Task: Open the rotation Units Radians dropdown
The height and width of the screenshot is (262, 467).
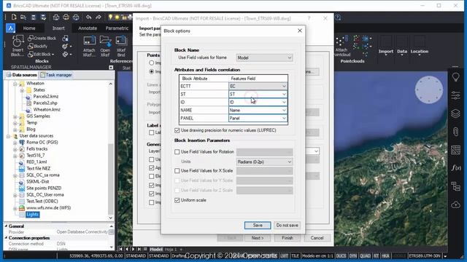Action: (264, 162)
